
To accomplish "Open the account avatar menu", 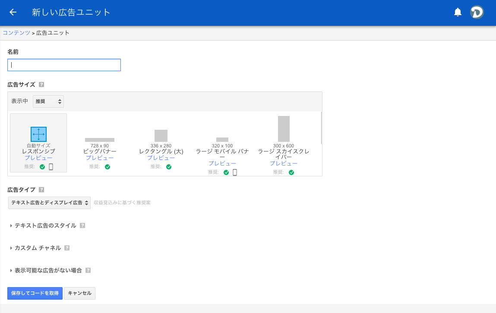I will 477,12.
